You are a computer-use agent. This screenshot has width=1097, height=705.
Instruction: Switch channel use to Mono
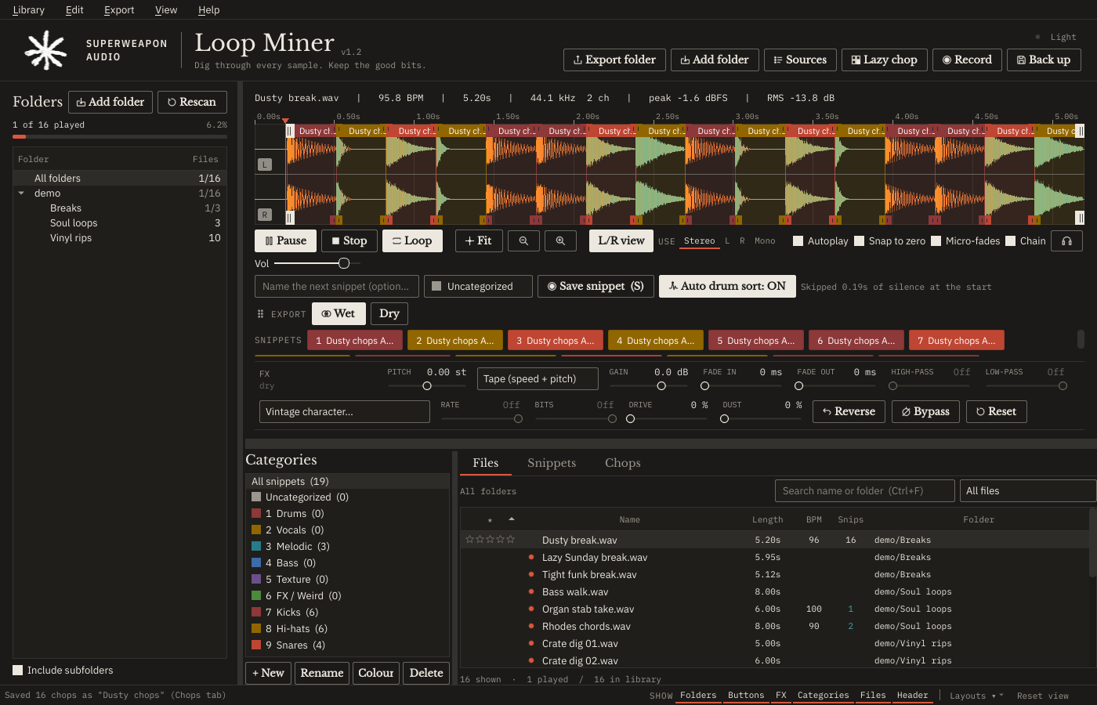tap(765, 241)
